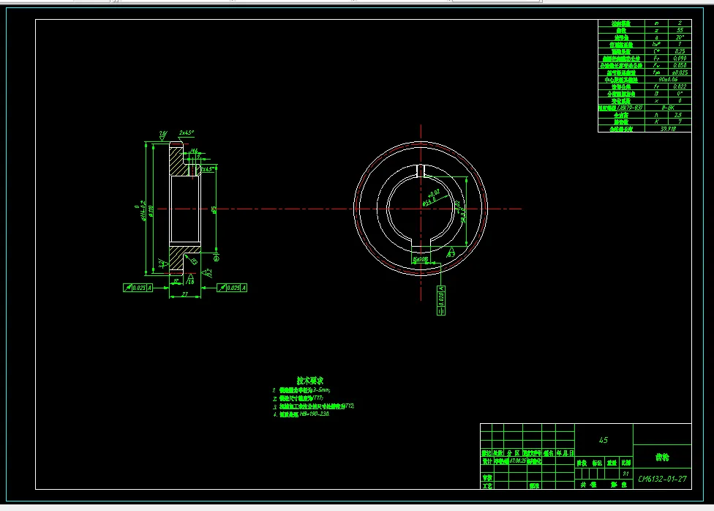Select the "39.918" span length value
714x511 pixels.
[x=668, y=129]
